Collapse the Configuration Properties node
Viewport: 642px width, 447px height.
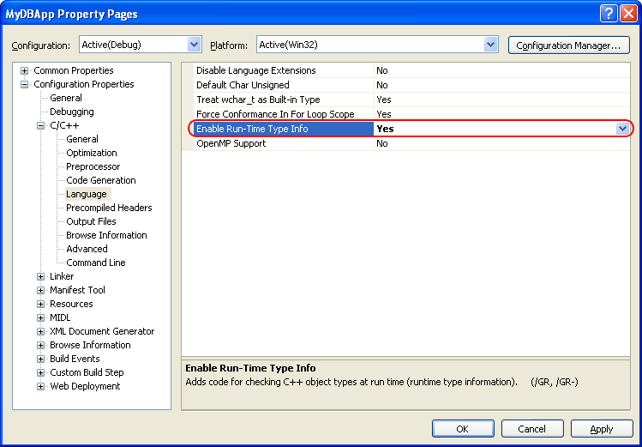point(25,84)
